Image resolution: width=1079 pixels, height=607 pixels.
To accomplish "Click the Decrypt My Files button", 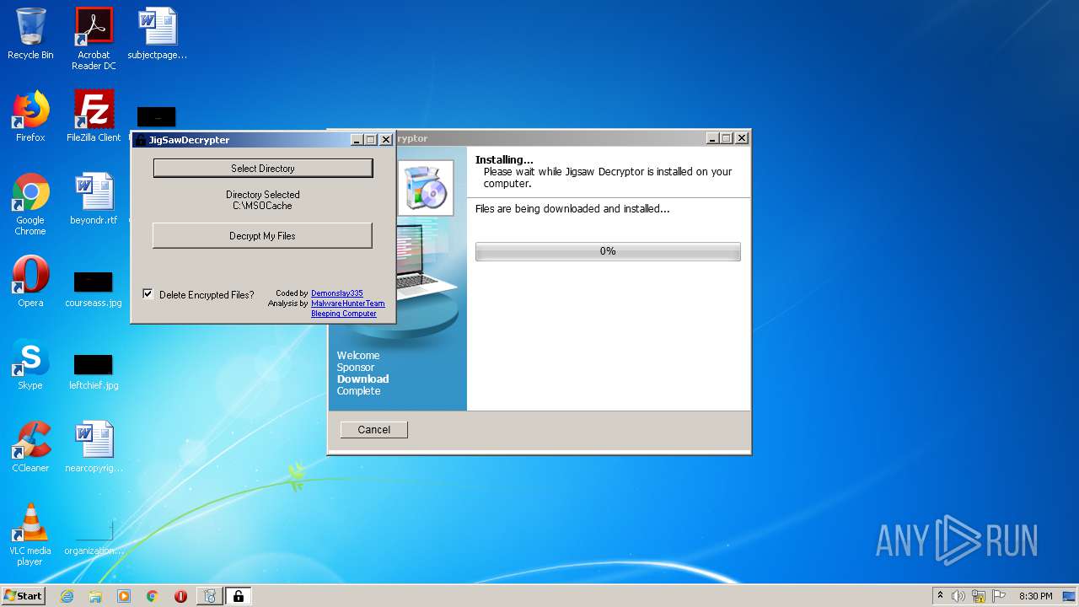I will (x=262, y=236).
